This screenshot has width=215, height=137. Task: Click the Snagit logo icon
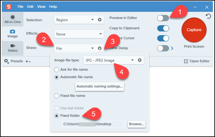pos(8,7)
